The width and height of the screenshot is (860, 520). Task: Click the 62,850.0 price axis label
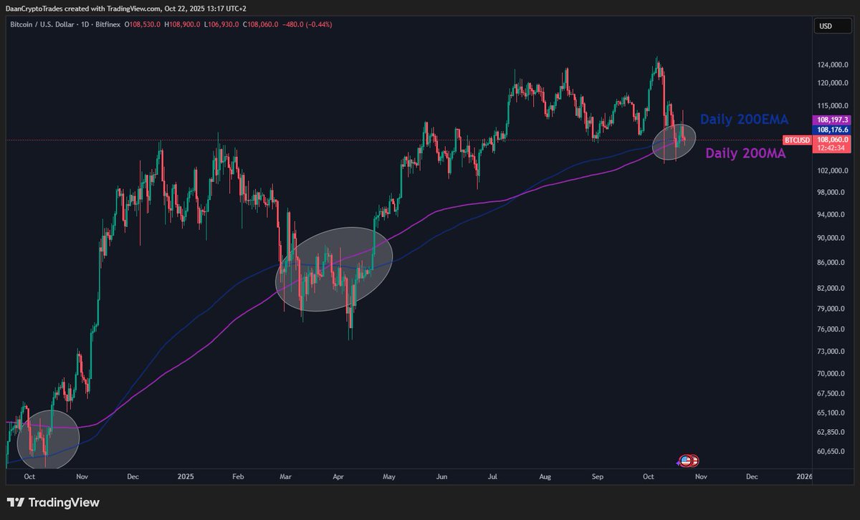832,432
